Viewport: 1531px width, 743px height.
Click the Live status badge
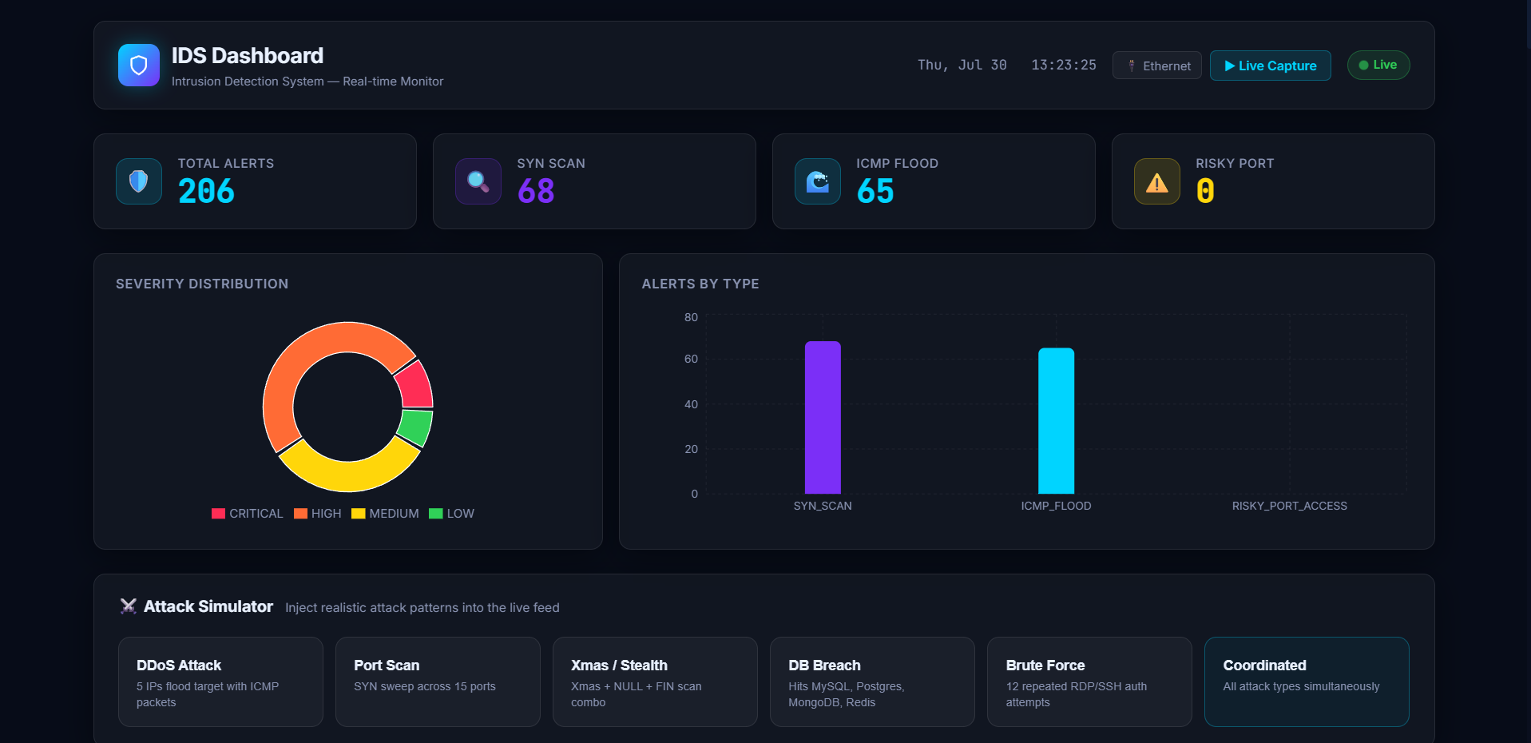(1378, 66)
